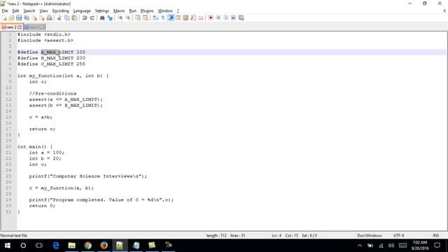Click the Save All toolbar icon
The height and width of the screenshot is (252, 448).
click(27, 17)
